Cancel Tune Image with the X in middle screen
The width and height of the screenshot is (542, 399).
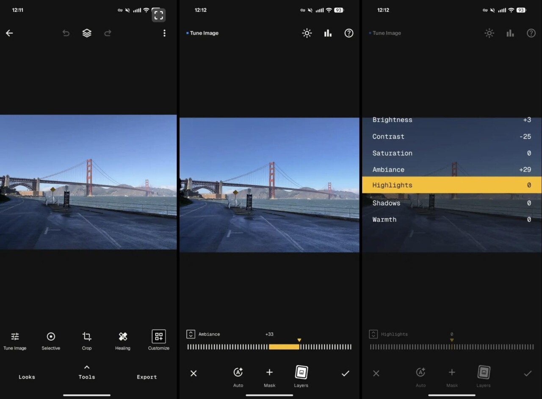pyautogui.click(x=194, y=373)
